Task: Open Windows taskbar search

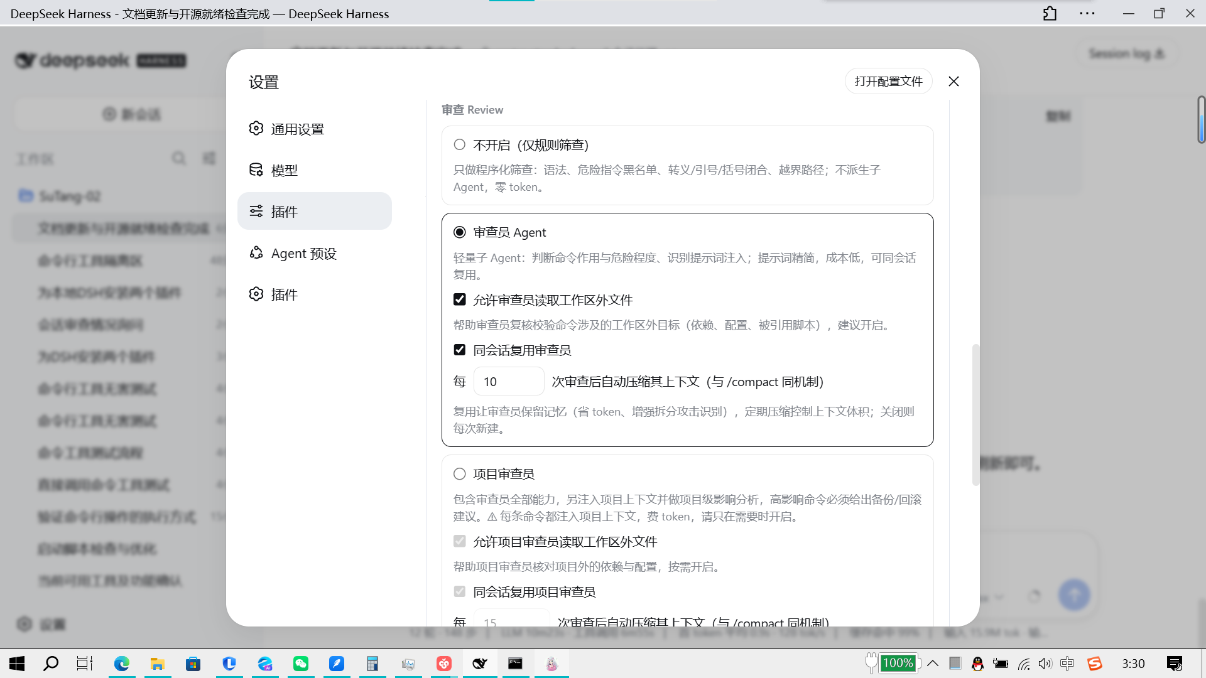Action: click(x=51, y=664)
